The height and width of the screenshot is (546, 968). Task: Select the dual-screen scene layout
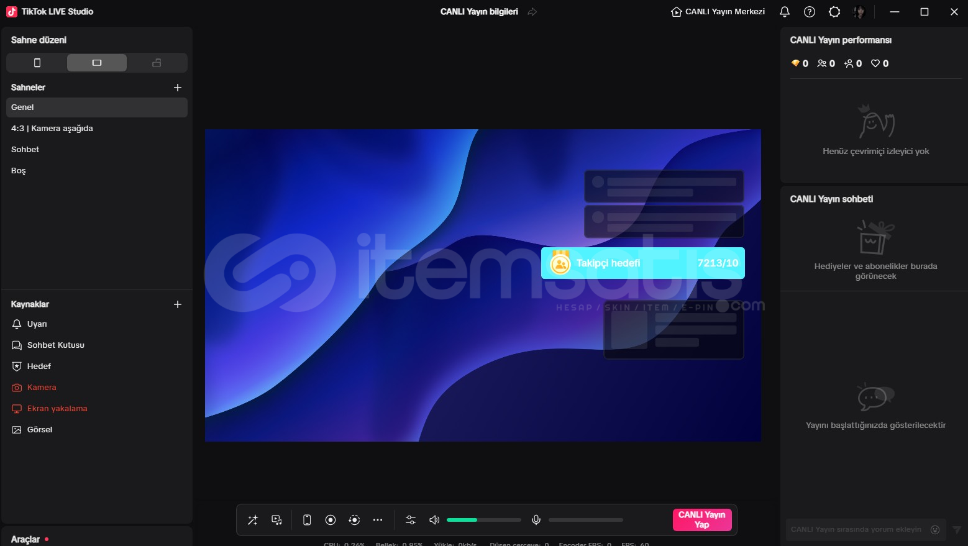pos(157,63)
